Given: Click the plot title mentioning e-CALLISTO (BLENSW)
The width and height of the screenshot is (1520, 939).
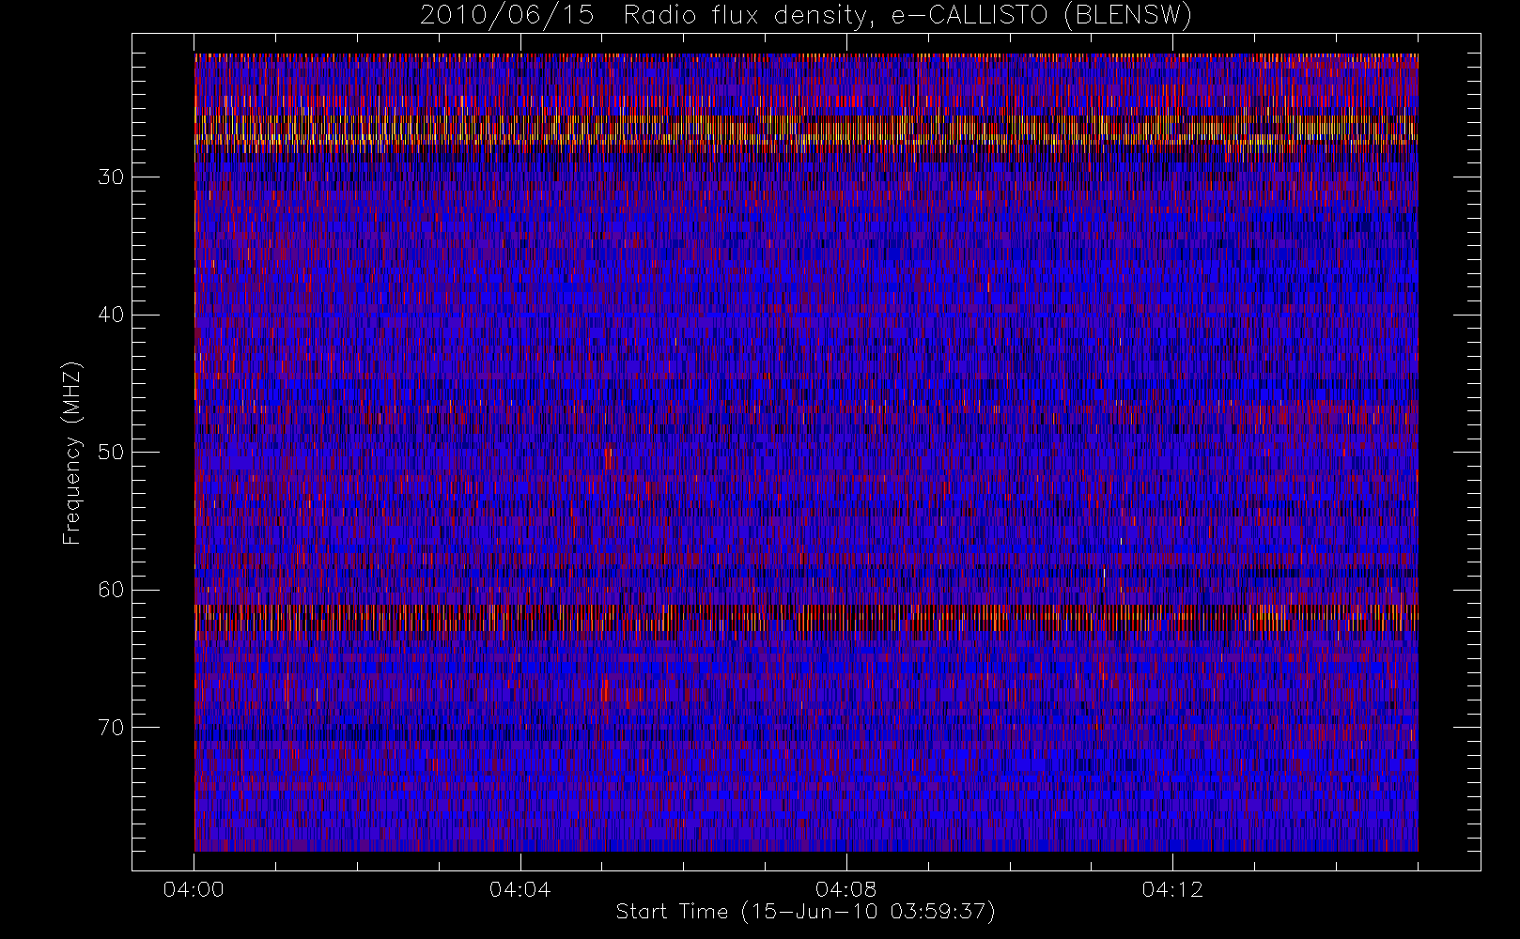Looking at the screenshot, I should tap(806, 16).
